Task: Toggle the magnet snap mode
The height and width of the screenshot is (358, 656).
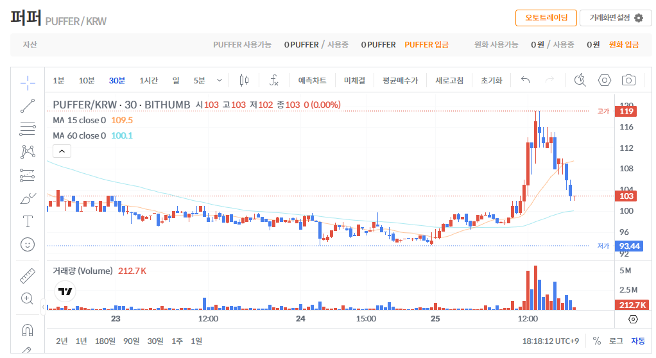Action: 28,330
